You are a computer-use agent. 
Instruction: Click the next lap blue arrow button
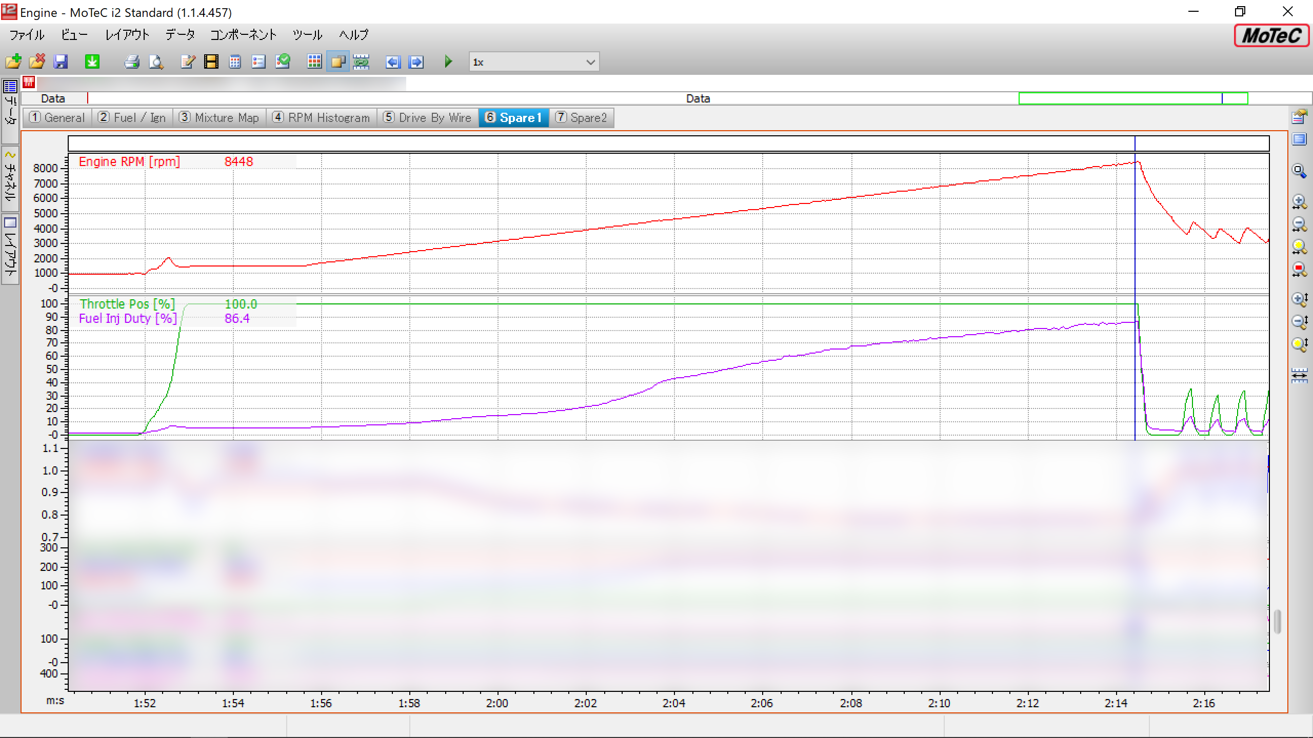pos(416,62)
